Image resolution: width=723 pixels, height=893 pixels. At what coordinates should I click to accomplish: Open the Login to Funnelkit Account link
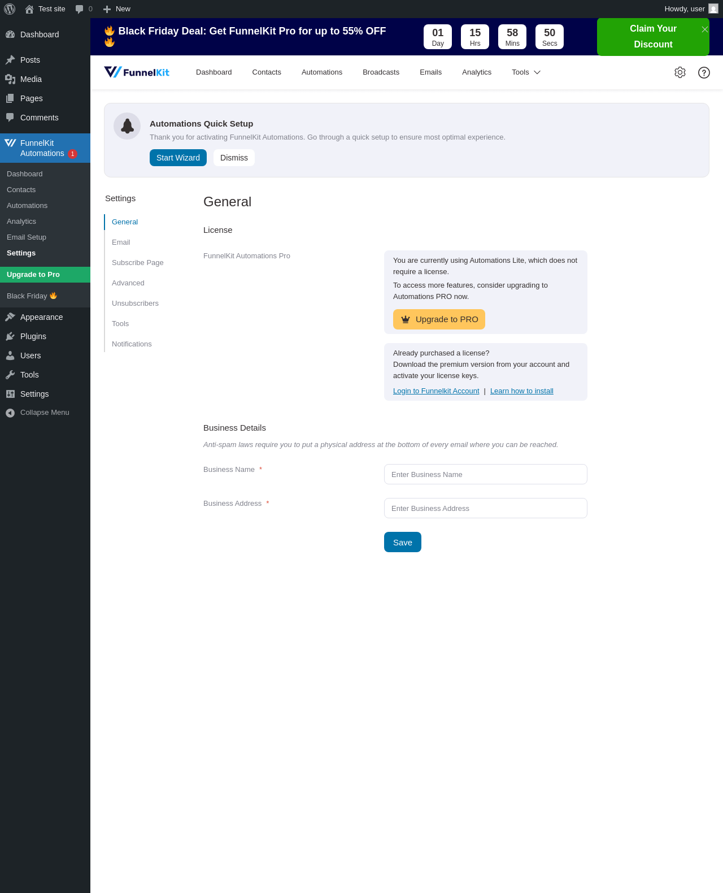[436, 391]
